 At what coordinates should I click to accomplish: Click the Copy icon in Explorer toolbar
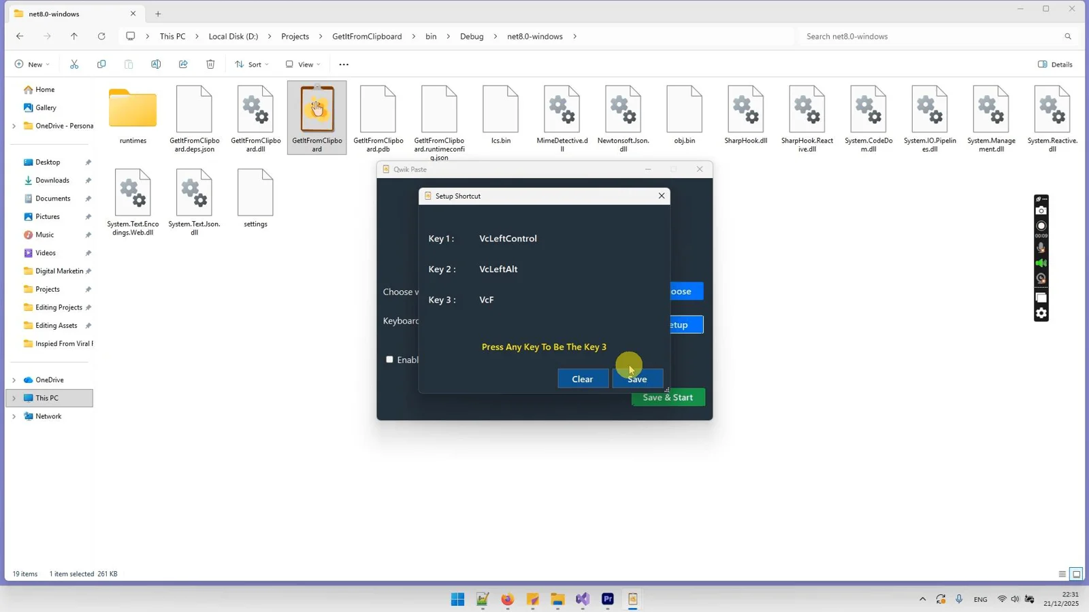[101, 64]
